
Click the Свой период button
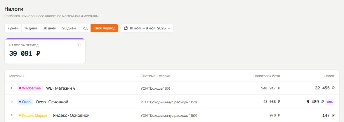pos(105,28)
